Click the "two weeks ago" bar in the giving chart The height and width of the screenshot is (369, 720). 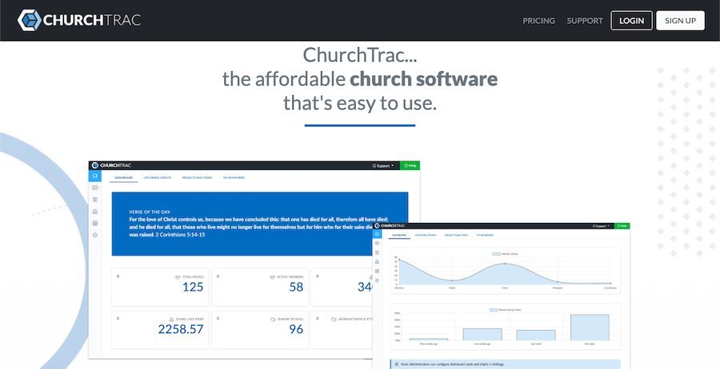[482, 334]
